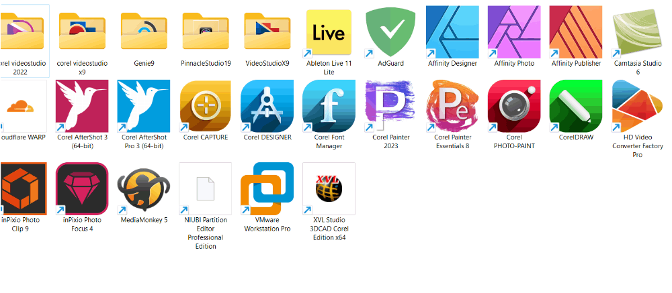Click the "Corel AfterShot Pro 3 (64-bit)" label
This screenshot has width=672, height=293.
[x=144, y=141]
